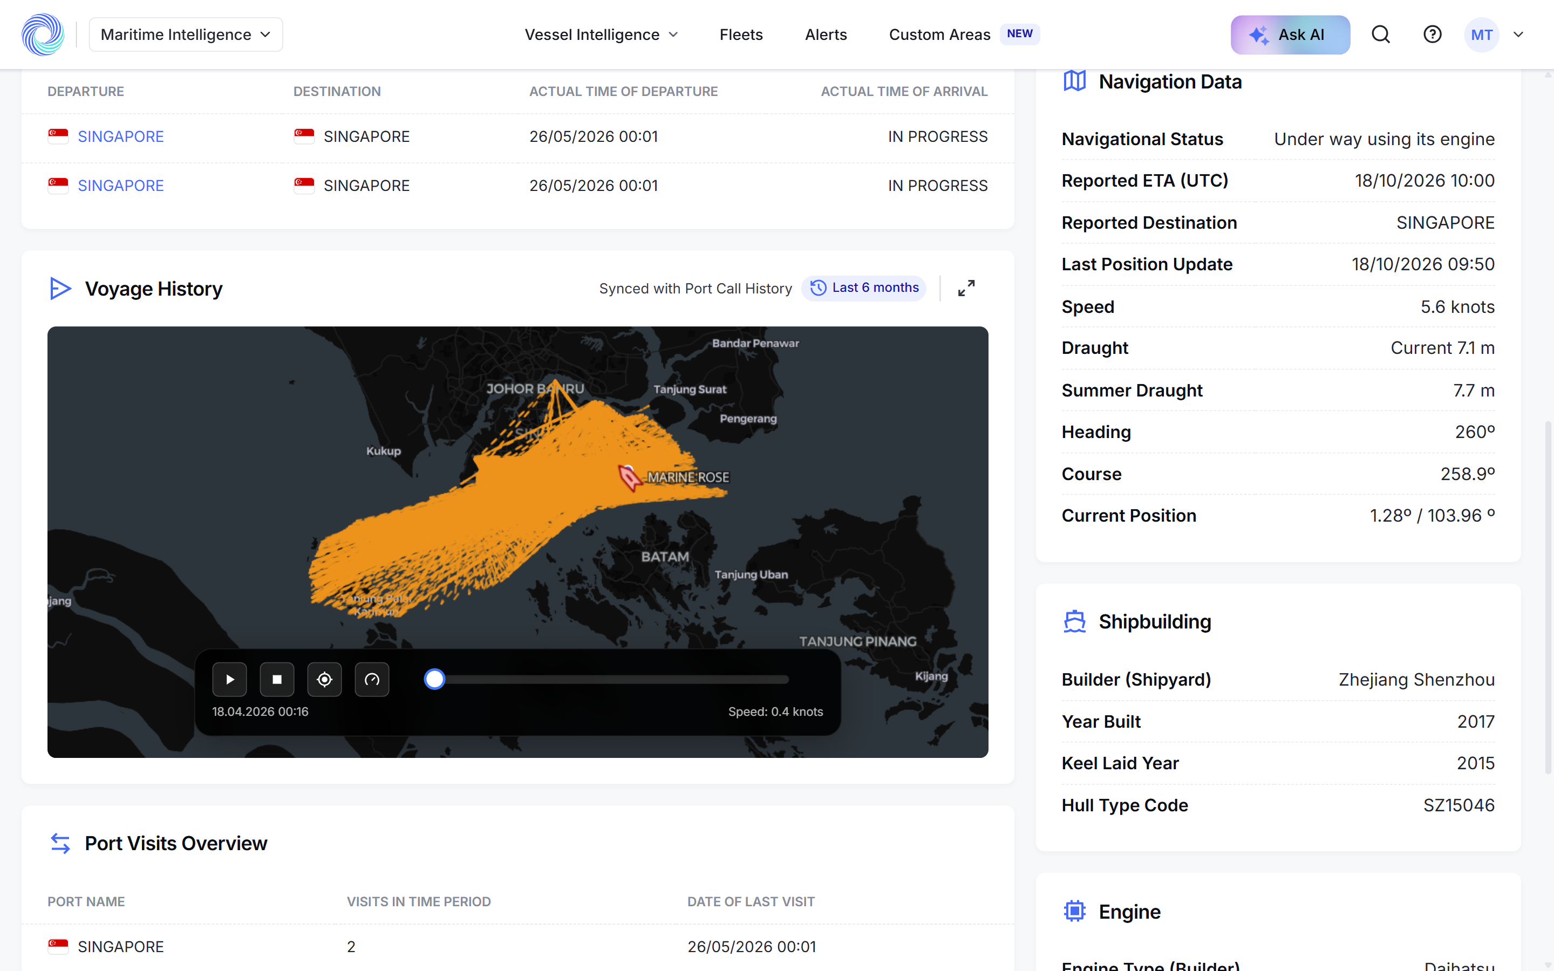Open the Alerts menu item
The height and width of the screenshot is (971, 1554).
point(826,35)
